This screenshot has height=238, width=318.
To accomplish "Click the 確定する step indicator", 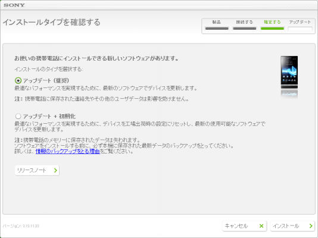I will [x=272, y=26].
